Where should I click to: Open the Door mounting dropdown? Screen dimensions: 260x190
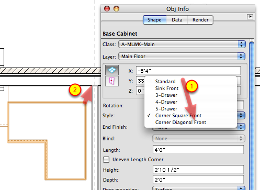(199, 188)
